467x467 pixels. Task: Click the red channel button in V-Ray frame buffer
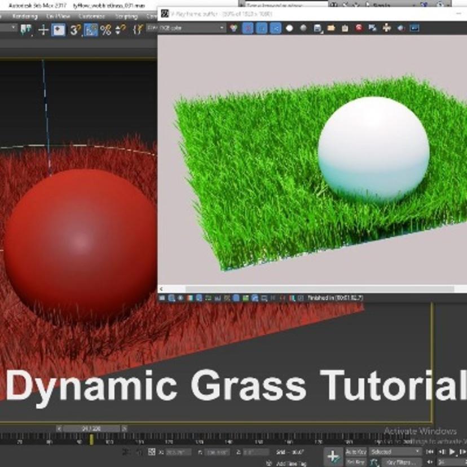(x=248, y=28)
